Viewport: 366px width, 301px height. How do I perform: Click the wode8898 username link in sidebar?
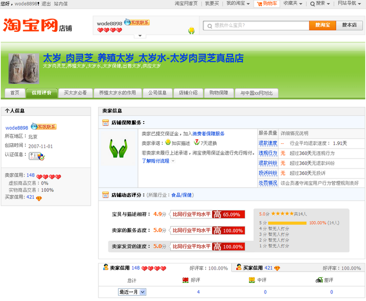coord(17,128)
